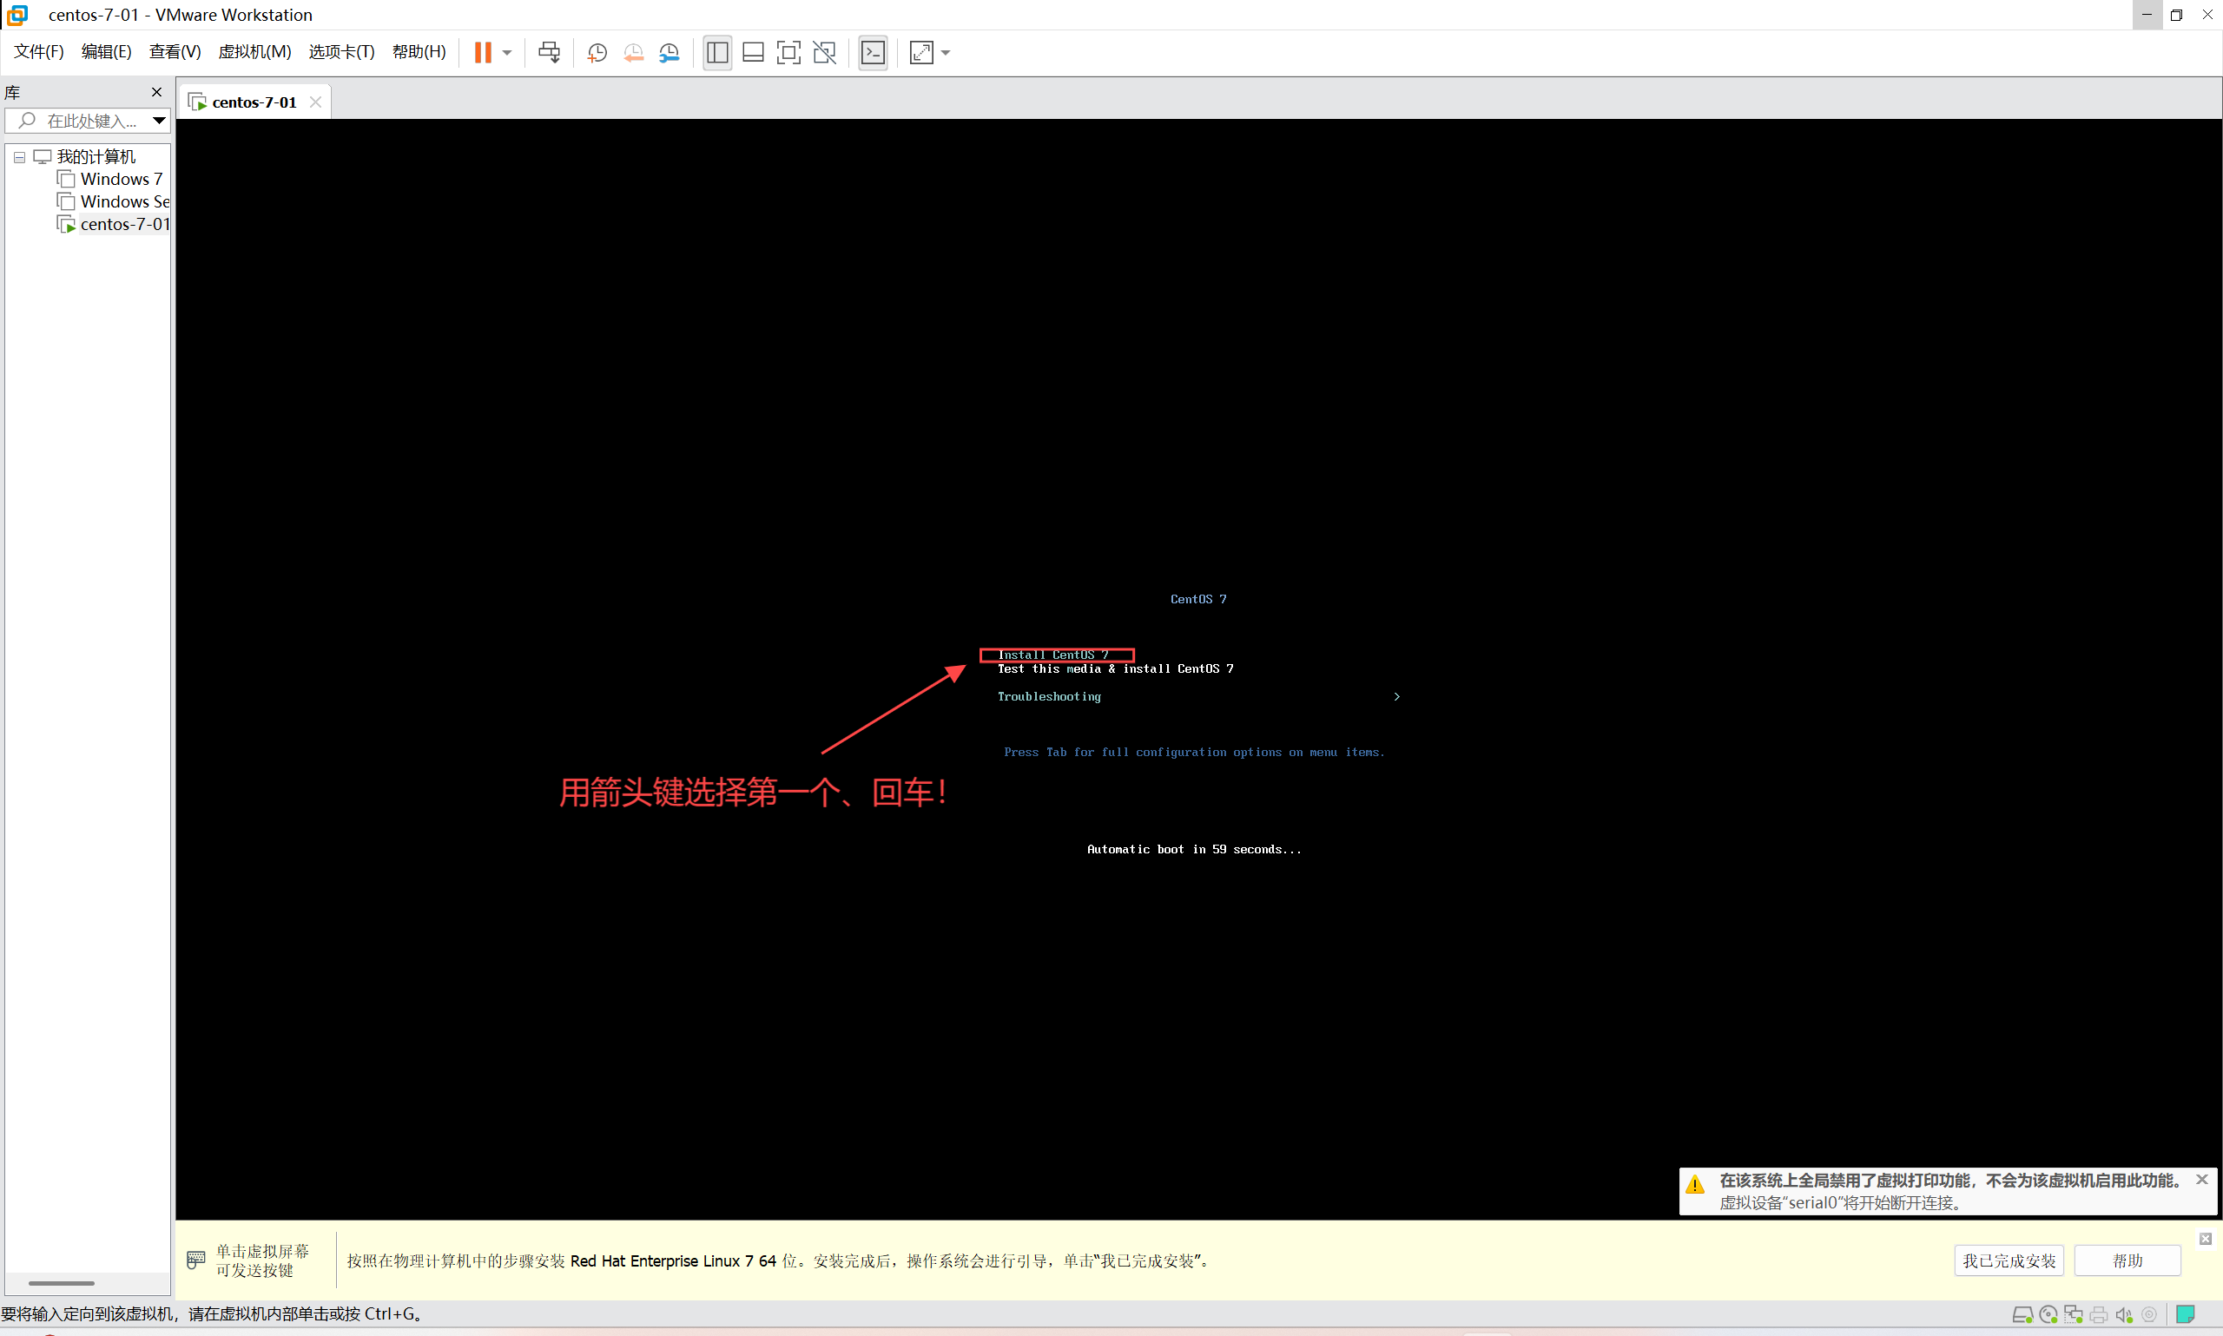Enter full screen mode icon
The width and height of the screenshot is (2223, 1336).
(x=788, y=52)
